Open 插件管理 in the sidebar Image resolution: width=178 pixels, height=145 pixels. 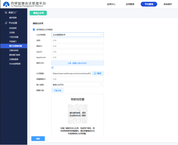click(13, 18)
